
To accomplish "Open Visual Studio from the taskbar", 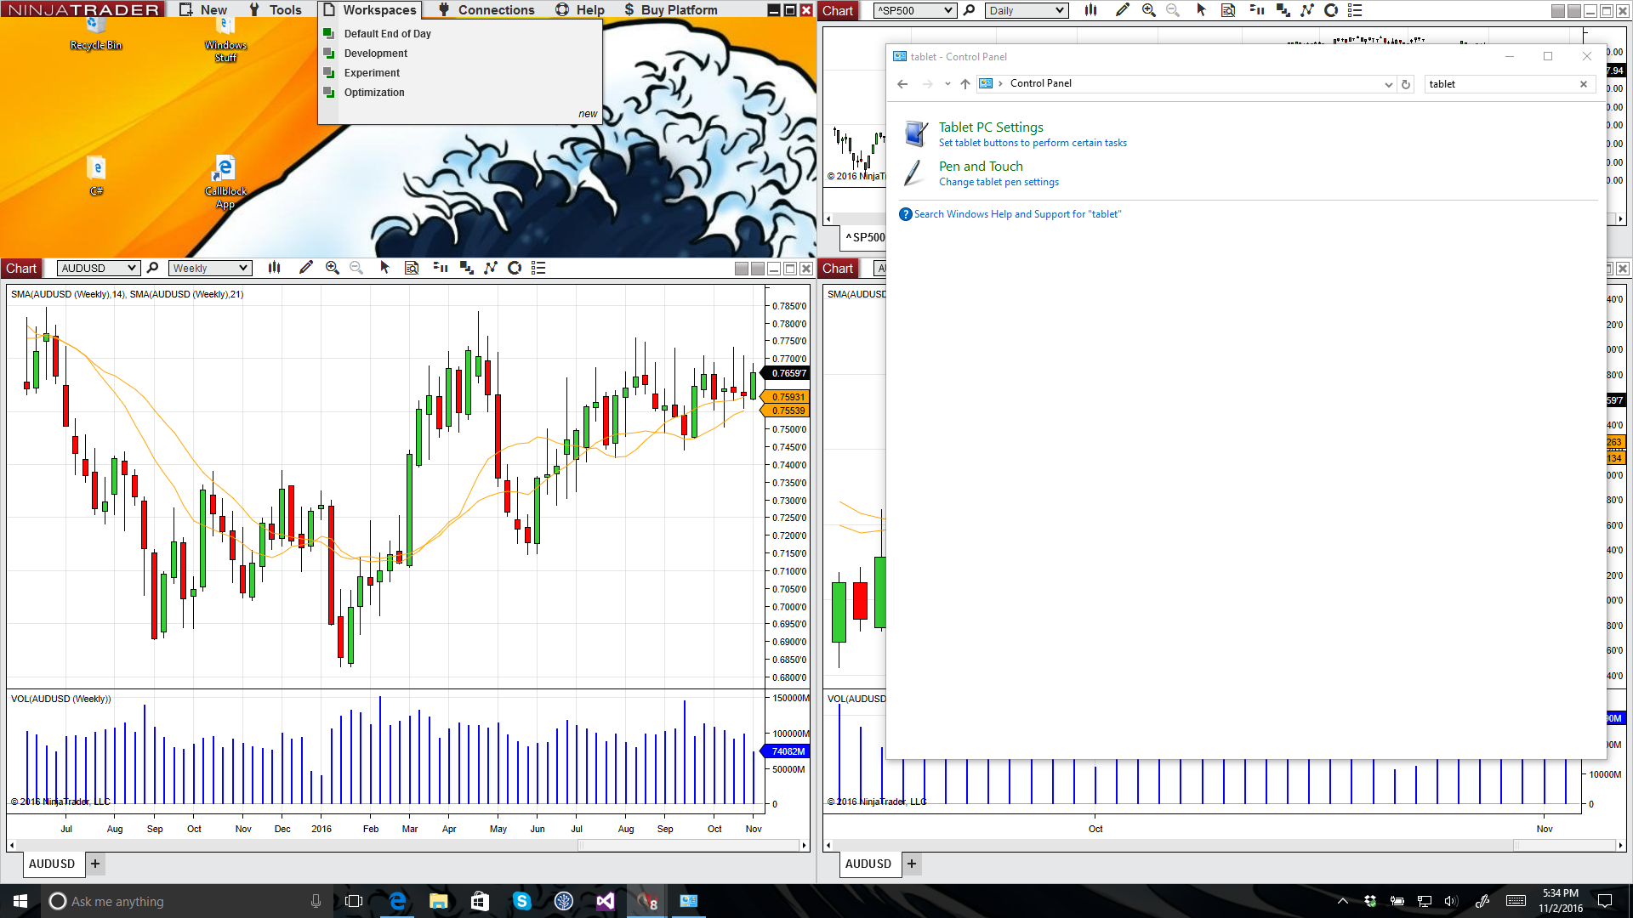I will coord(605,901).
